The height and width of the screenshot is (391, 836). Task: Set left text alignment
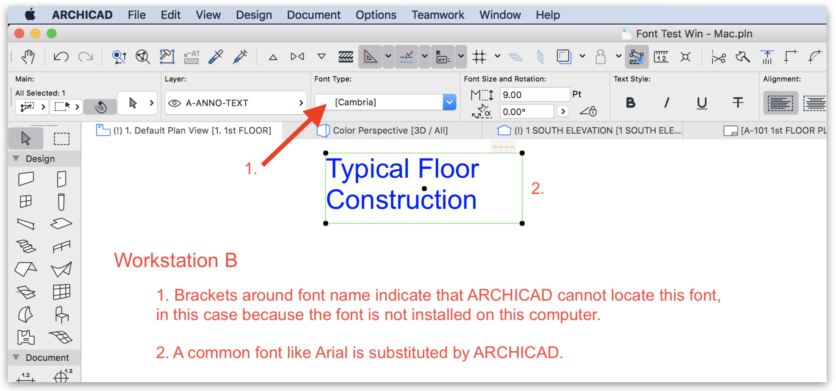[x=780, y=103]
